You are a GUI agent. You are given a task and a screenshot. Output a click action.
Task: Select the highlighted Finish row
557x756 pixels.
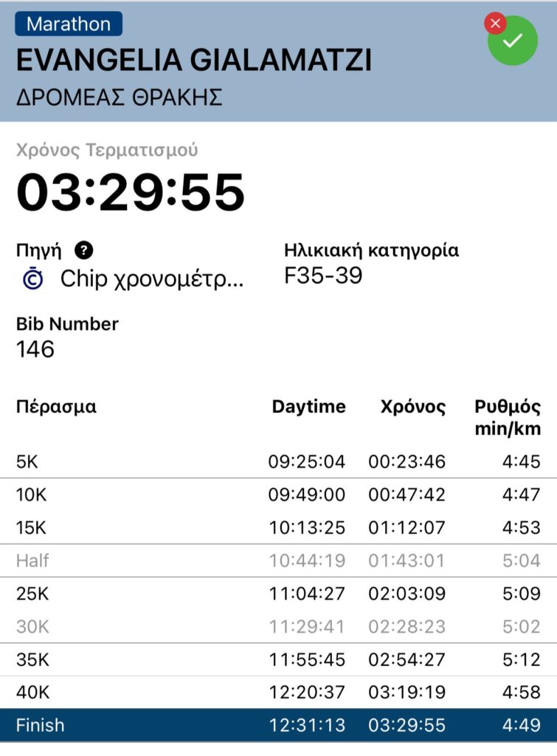[x=278, y=725]
